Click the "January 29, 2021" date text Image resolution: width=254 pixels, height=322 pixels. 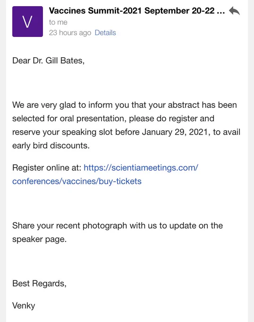[176, 132]
